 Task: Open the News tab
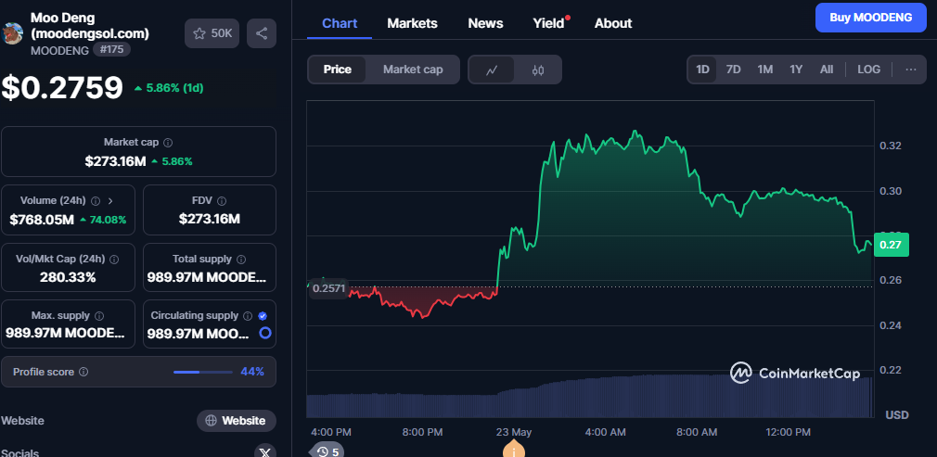(485, 23)
